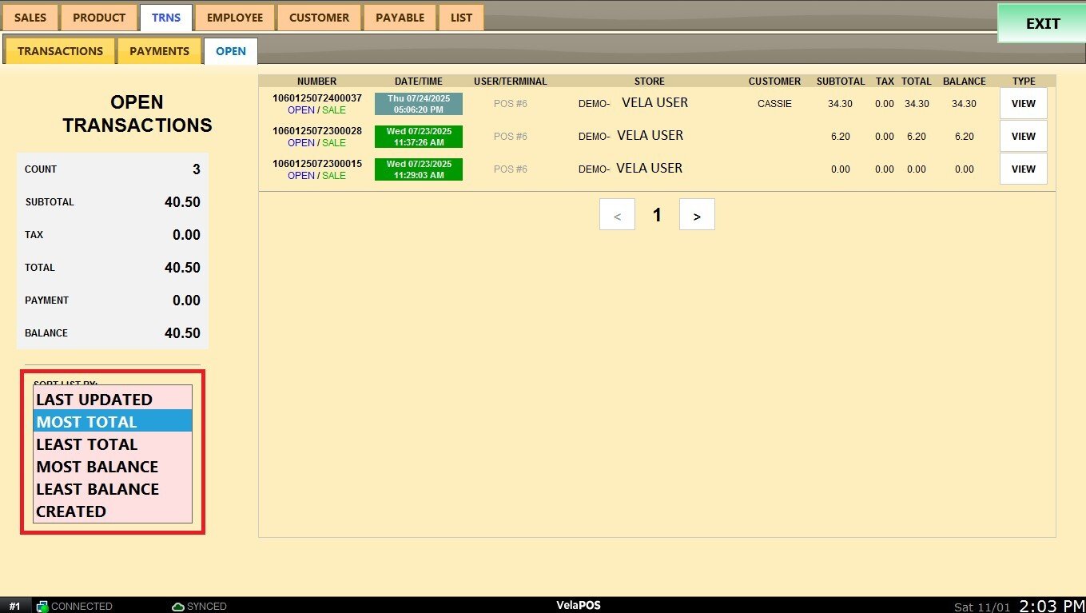The width and height of the screenshot is (1086, 613).
Task: Go to the PAYMENTS sub-tab
Action: click(x=159, y=51)
